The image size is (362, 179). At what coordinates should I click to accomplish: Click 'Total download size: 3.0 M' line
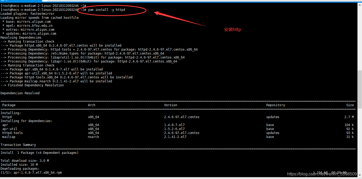coord(25,161)
